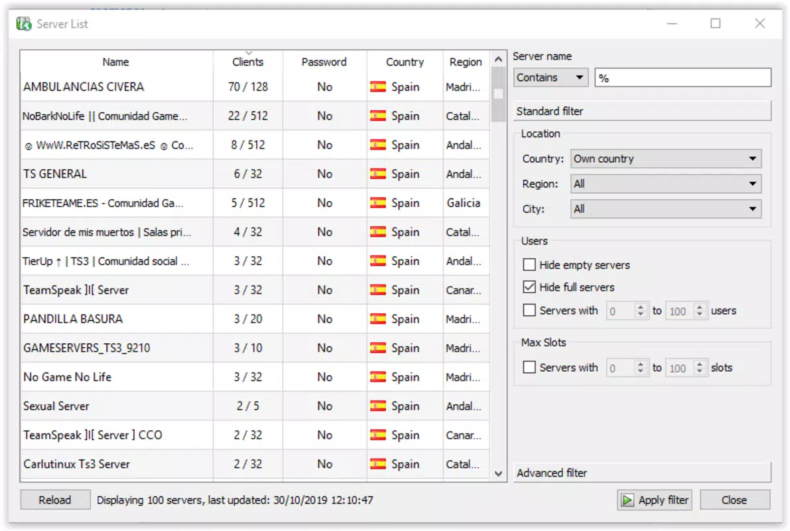Click the maximum slots spin box

coord(687,368)
